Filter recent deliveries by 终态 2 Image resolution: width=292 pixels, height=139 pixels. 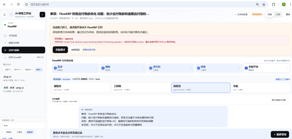[39, 70]
